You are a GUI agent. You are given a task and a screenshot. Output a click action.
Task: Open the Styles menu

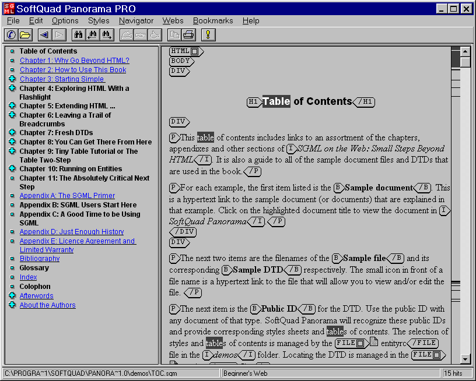click(x=99, y=20)
